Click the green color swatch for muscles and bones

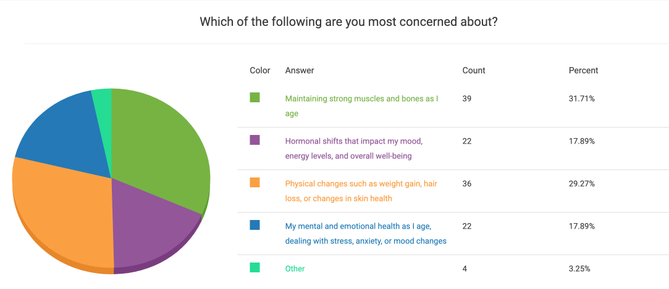255,97
